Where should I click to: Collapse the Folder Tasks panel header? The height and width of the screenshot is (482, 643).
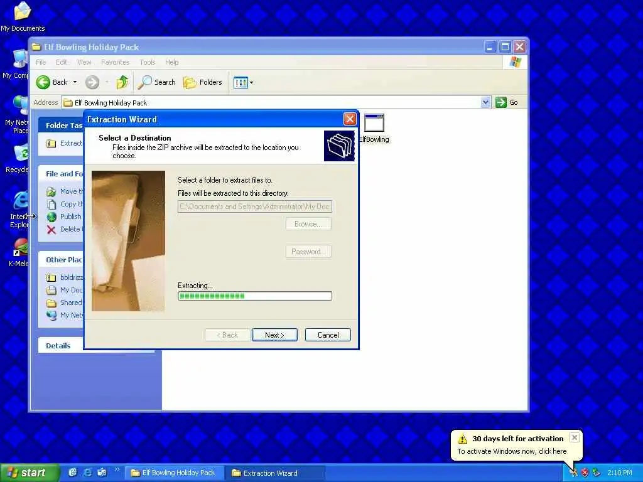coord(61,126)
